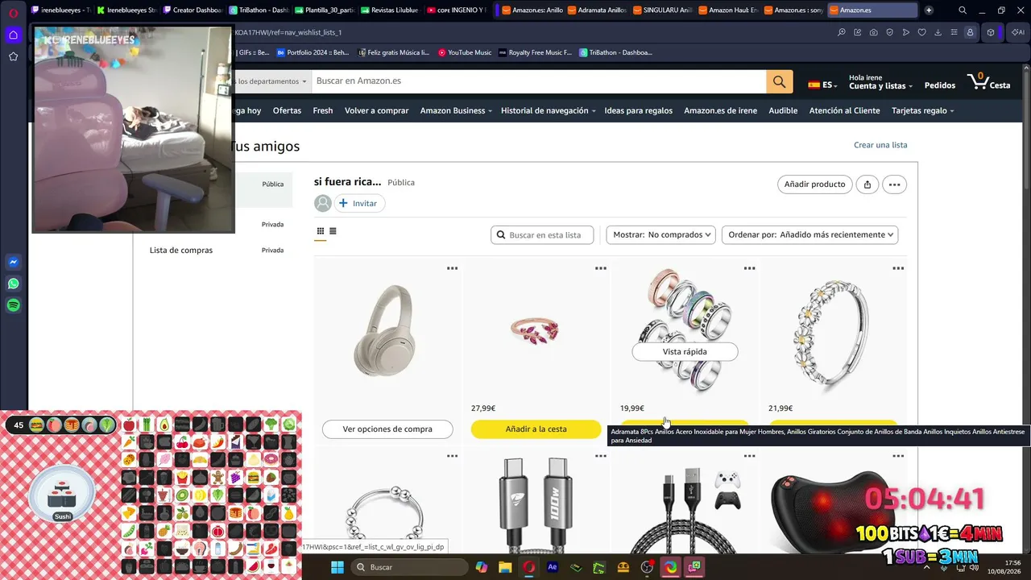The image size is (1031, 580).
Task: Click Ver opciones de compra for headphones
Action: click(x=387, y=429)
